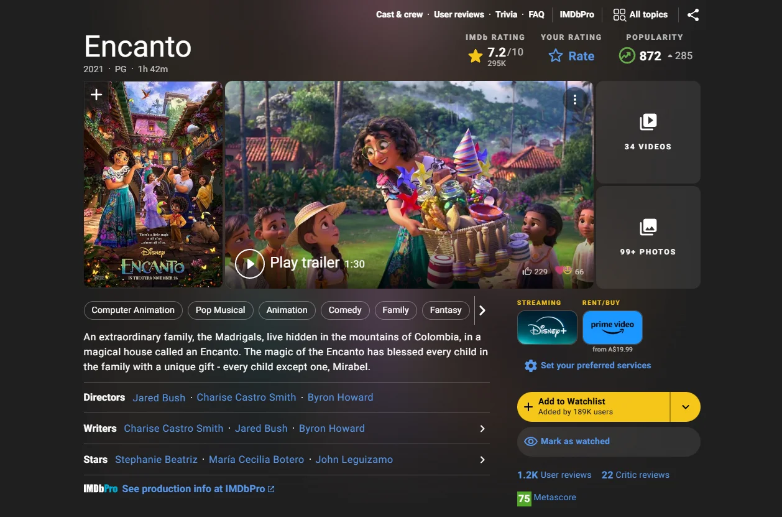Click the 34 Videos tile

(x=648, y=132)
